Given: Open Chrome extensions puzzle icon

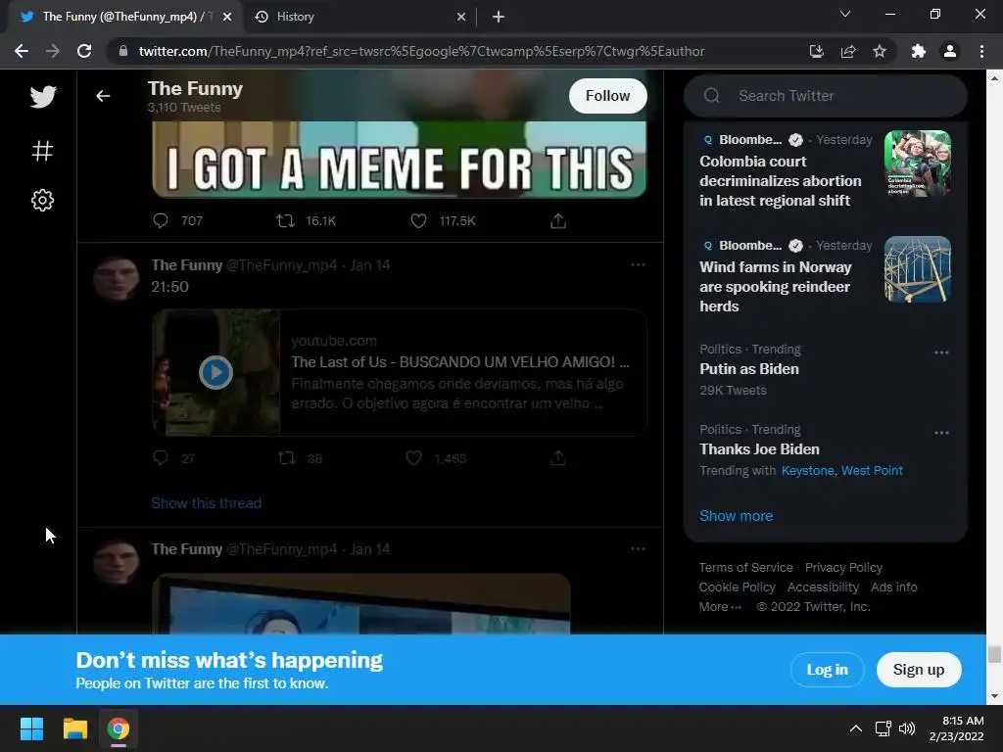Looking at the screenshot, I should tap(919, 51).
